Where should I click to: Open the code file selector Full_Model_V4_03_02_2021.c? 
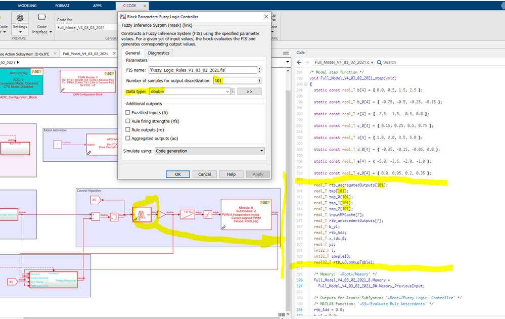344,62
